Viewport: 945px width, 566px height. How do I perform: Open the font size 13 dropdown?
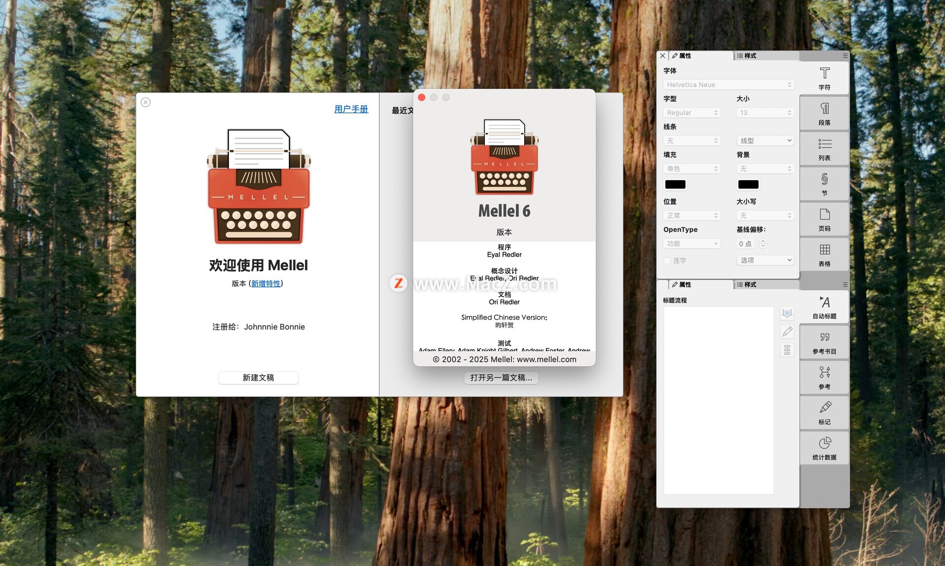coord(765,113)
